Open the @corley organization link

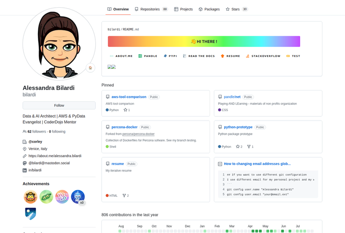tap(35, 142)
